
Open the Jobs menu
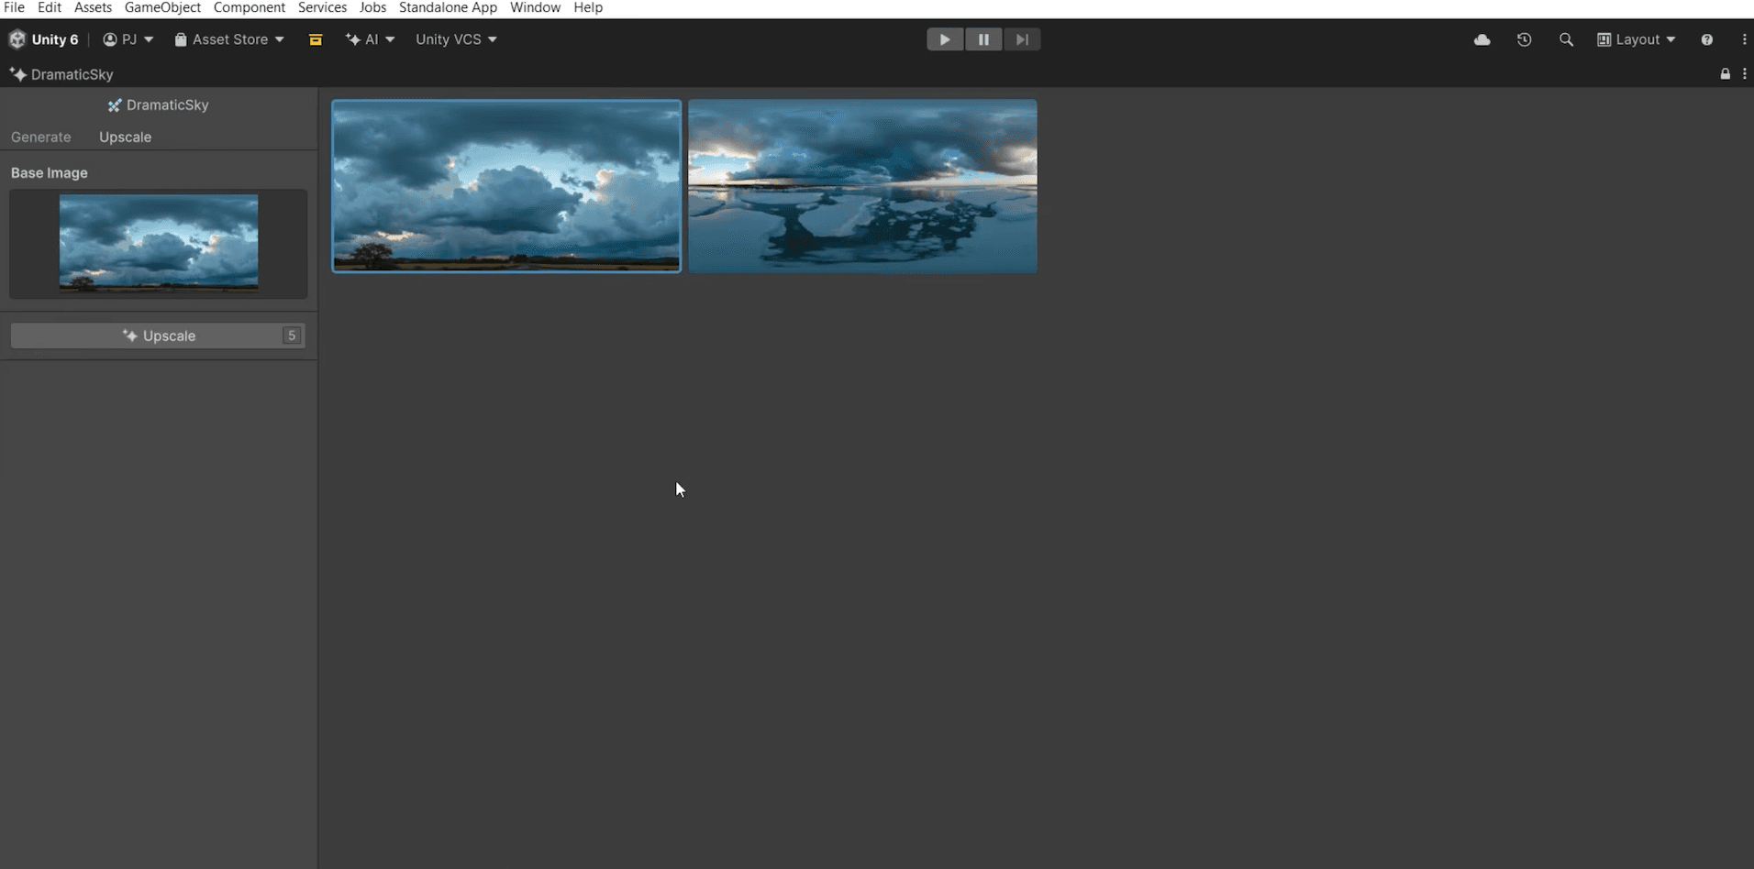[372, 8]
